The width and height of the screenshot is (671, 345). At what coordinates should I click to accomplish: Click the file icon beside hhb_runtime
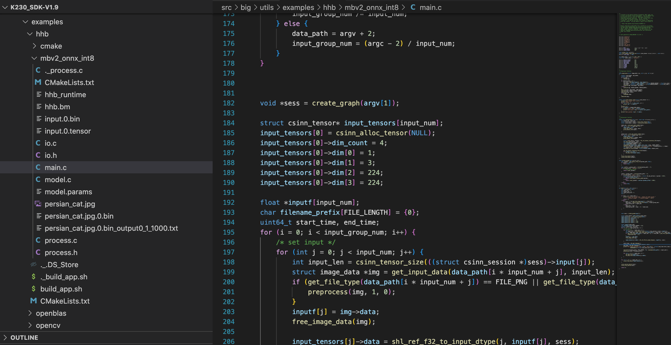tap(39, 95)
